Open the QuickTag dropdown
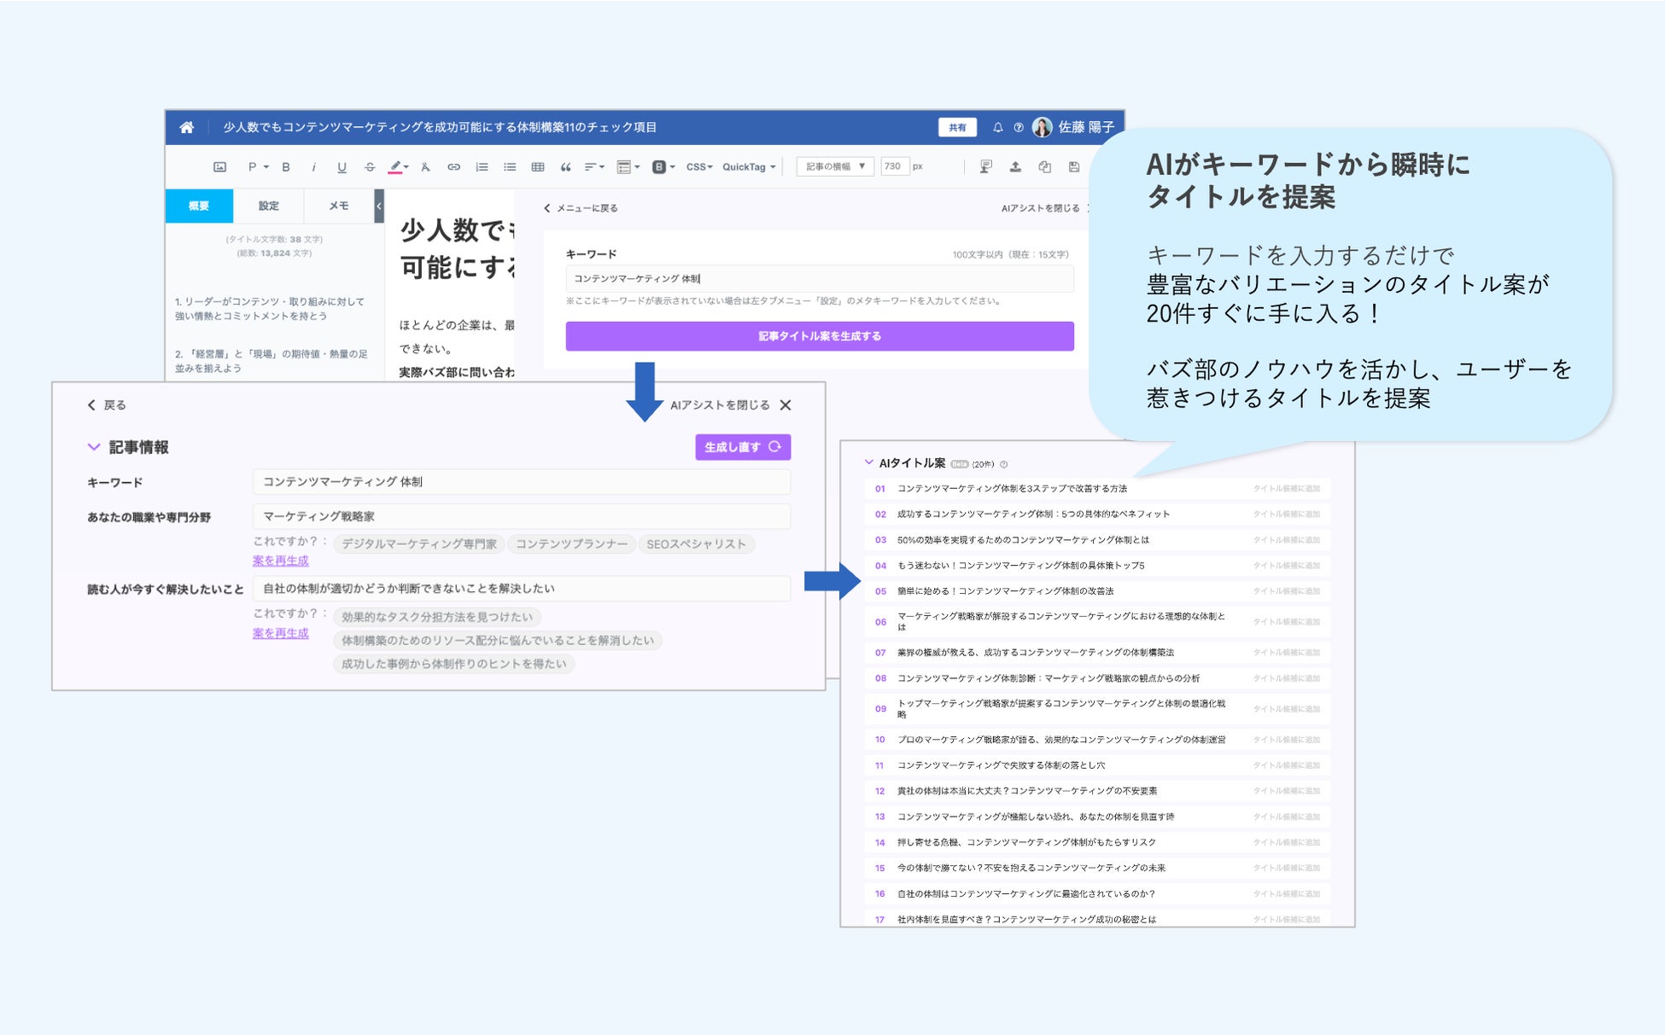 click(749, 167)
